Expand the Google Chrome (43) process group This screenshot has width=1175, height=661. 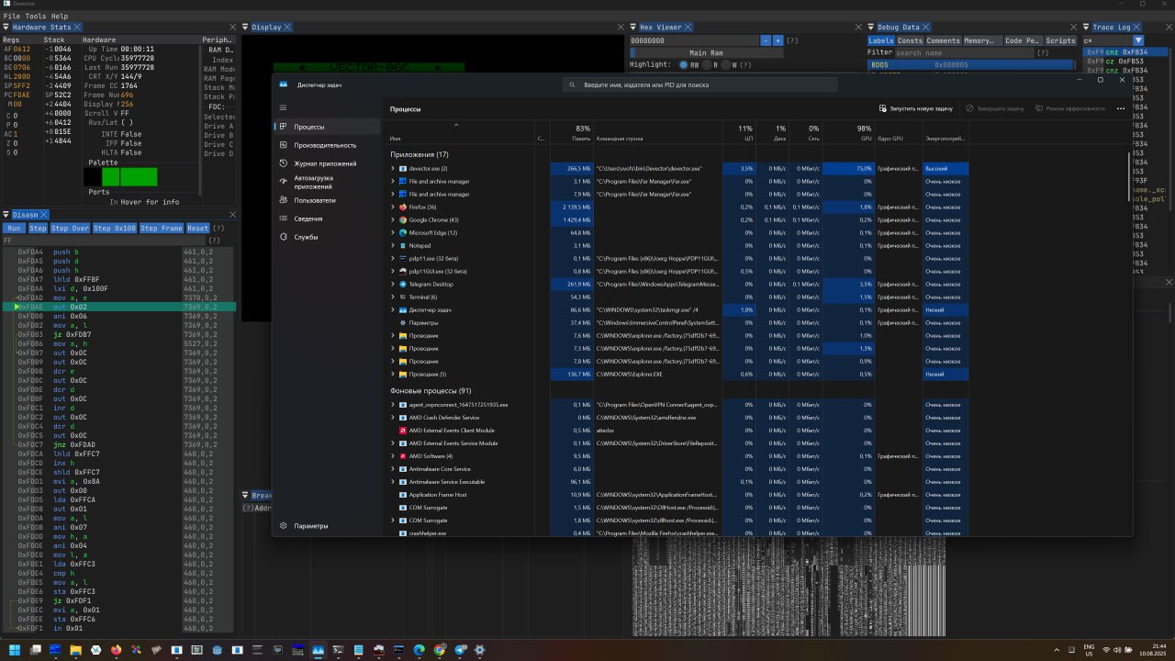click(393, 220)
